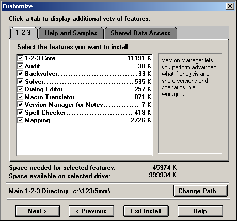
Task: Uncheck the 1-2-3 Core checkbox
Action: pos(20,58)
